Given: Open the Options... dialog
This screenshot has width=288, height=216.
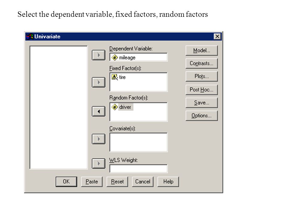Looking at the screenshot, I should 202,116.
